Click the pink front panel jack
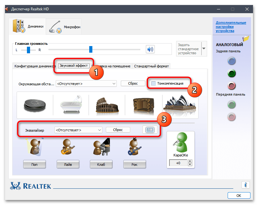This screenshot has width=258, height=205. [x=232, y=117]
